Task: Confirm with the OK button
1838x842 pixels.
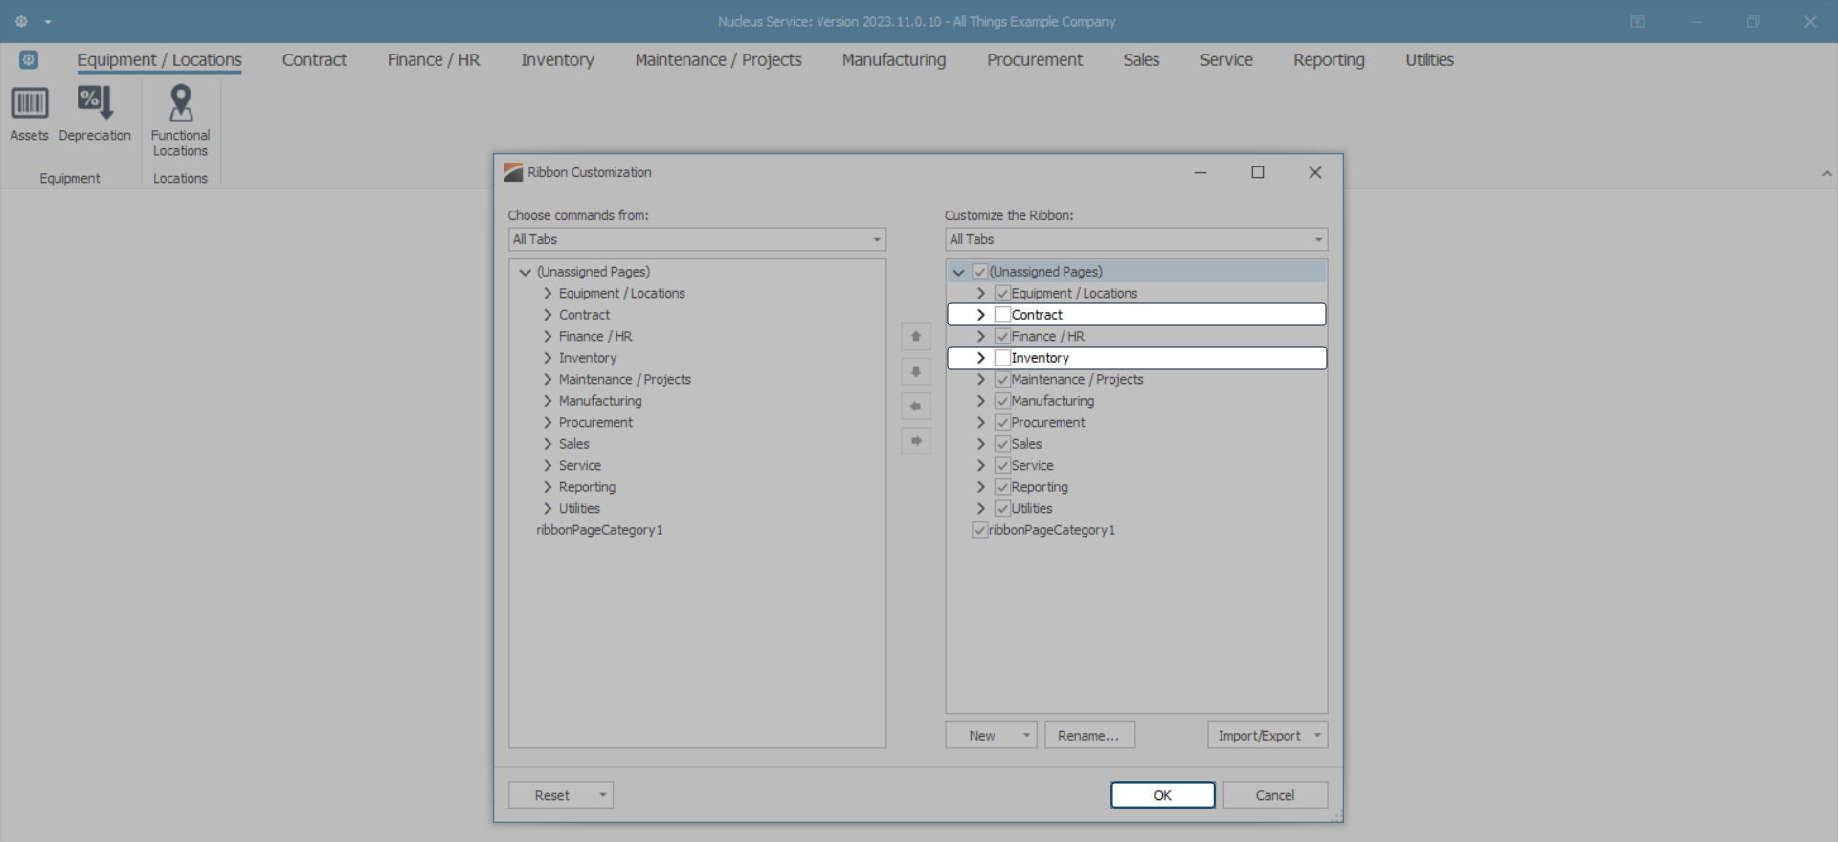Action: (x=1163, y=795)
